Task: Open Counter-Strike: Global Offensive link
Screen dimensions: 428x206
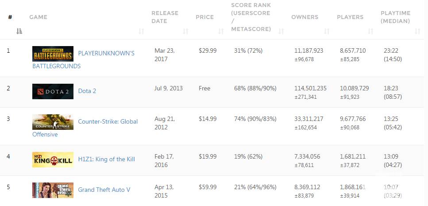Action: 108,121
